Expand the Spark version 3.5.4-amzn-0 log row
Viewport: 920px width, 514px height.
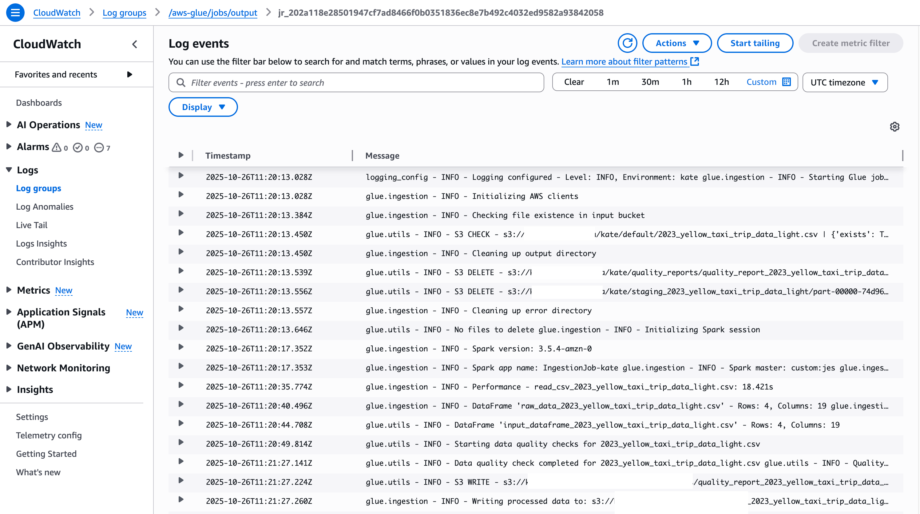point(181,347)
